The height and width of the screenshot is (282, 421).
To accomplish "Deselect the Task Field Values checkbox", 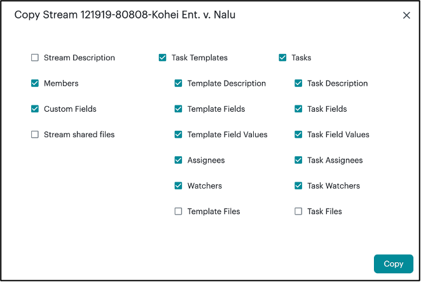I will [x=298, y=135].
